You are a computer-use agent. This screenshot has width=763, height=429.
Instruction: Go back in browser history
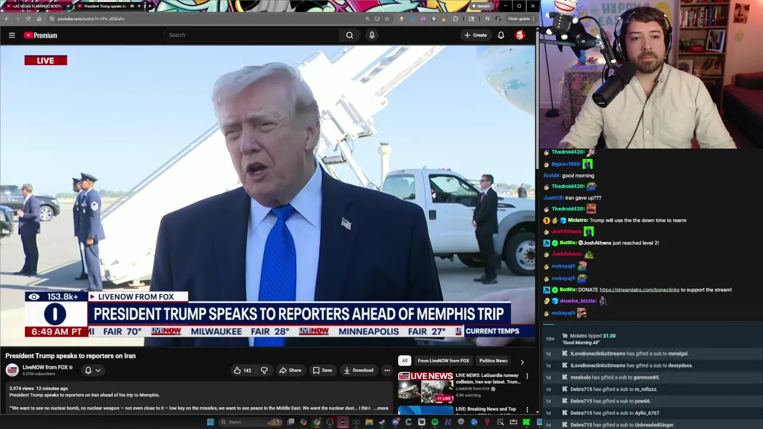tap(7, 18)
